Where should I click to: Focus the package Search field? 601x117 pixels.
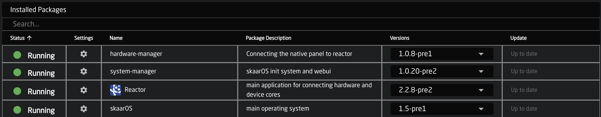(x=301, y=24)
